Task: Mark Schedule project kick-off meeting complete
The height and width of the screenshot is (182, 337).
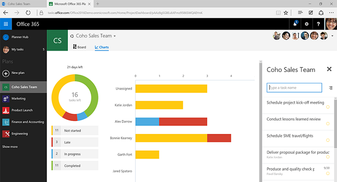Action: tap(328, 107)
